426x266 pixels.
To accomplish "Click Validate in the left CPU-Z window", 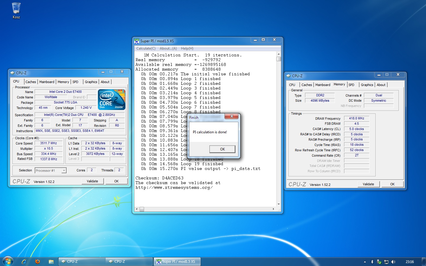I will pyautogui.click(x=92, y=181).
